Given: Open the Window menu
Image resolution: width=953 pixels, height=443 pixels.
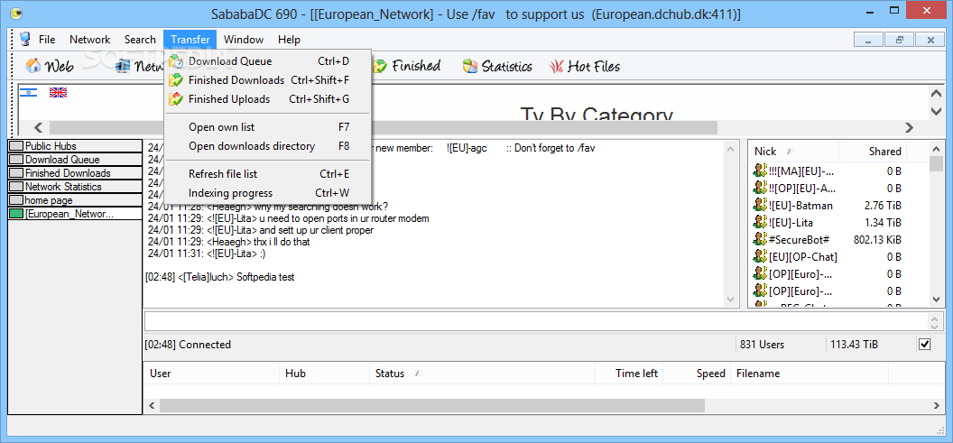Looking at the screenshot, I should coord(244,40).
